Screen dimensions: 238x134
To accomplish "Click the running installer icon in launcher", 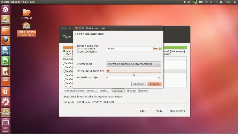I will (x=6, y=112).
